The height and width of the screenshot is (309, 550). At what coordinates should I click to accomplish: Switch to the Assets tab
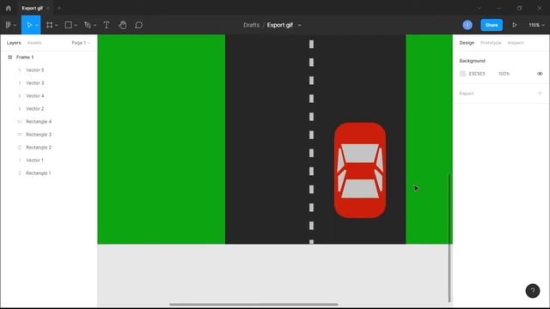[34, 43]
